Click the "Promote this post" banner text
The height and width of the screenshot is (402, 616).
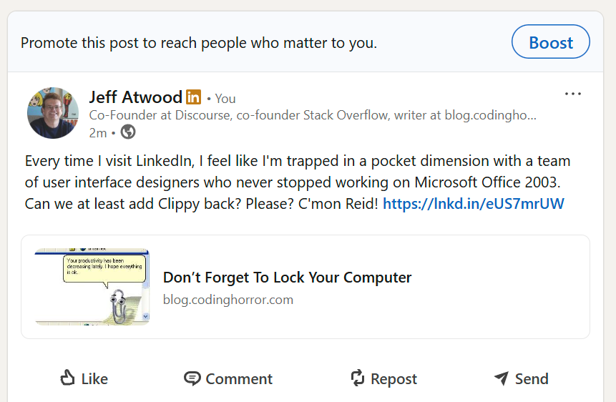pyautogui.click(x=198, y=43)
